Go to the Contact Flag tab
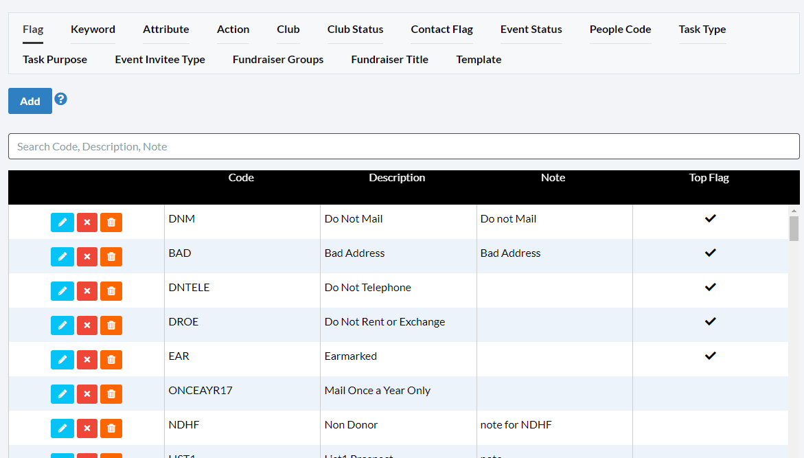 (x=441, y=30)
